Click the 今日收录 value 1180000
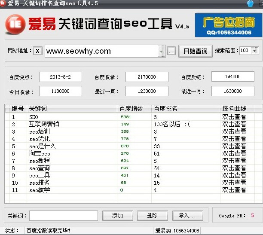The width and height of the screenshot is (263, 235). pyautogui.click(x=61, y=91)
